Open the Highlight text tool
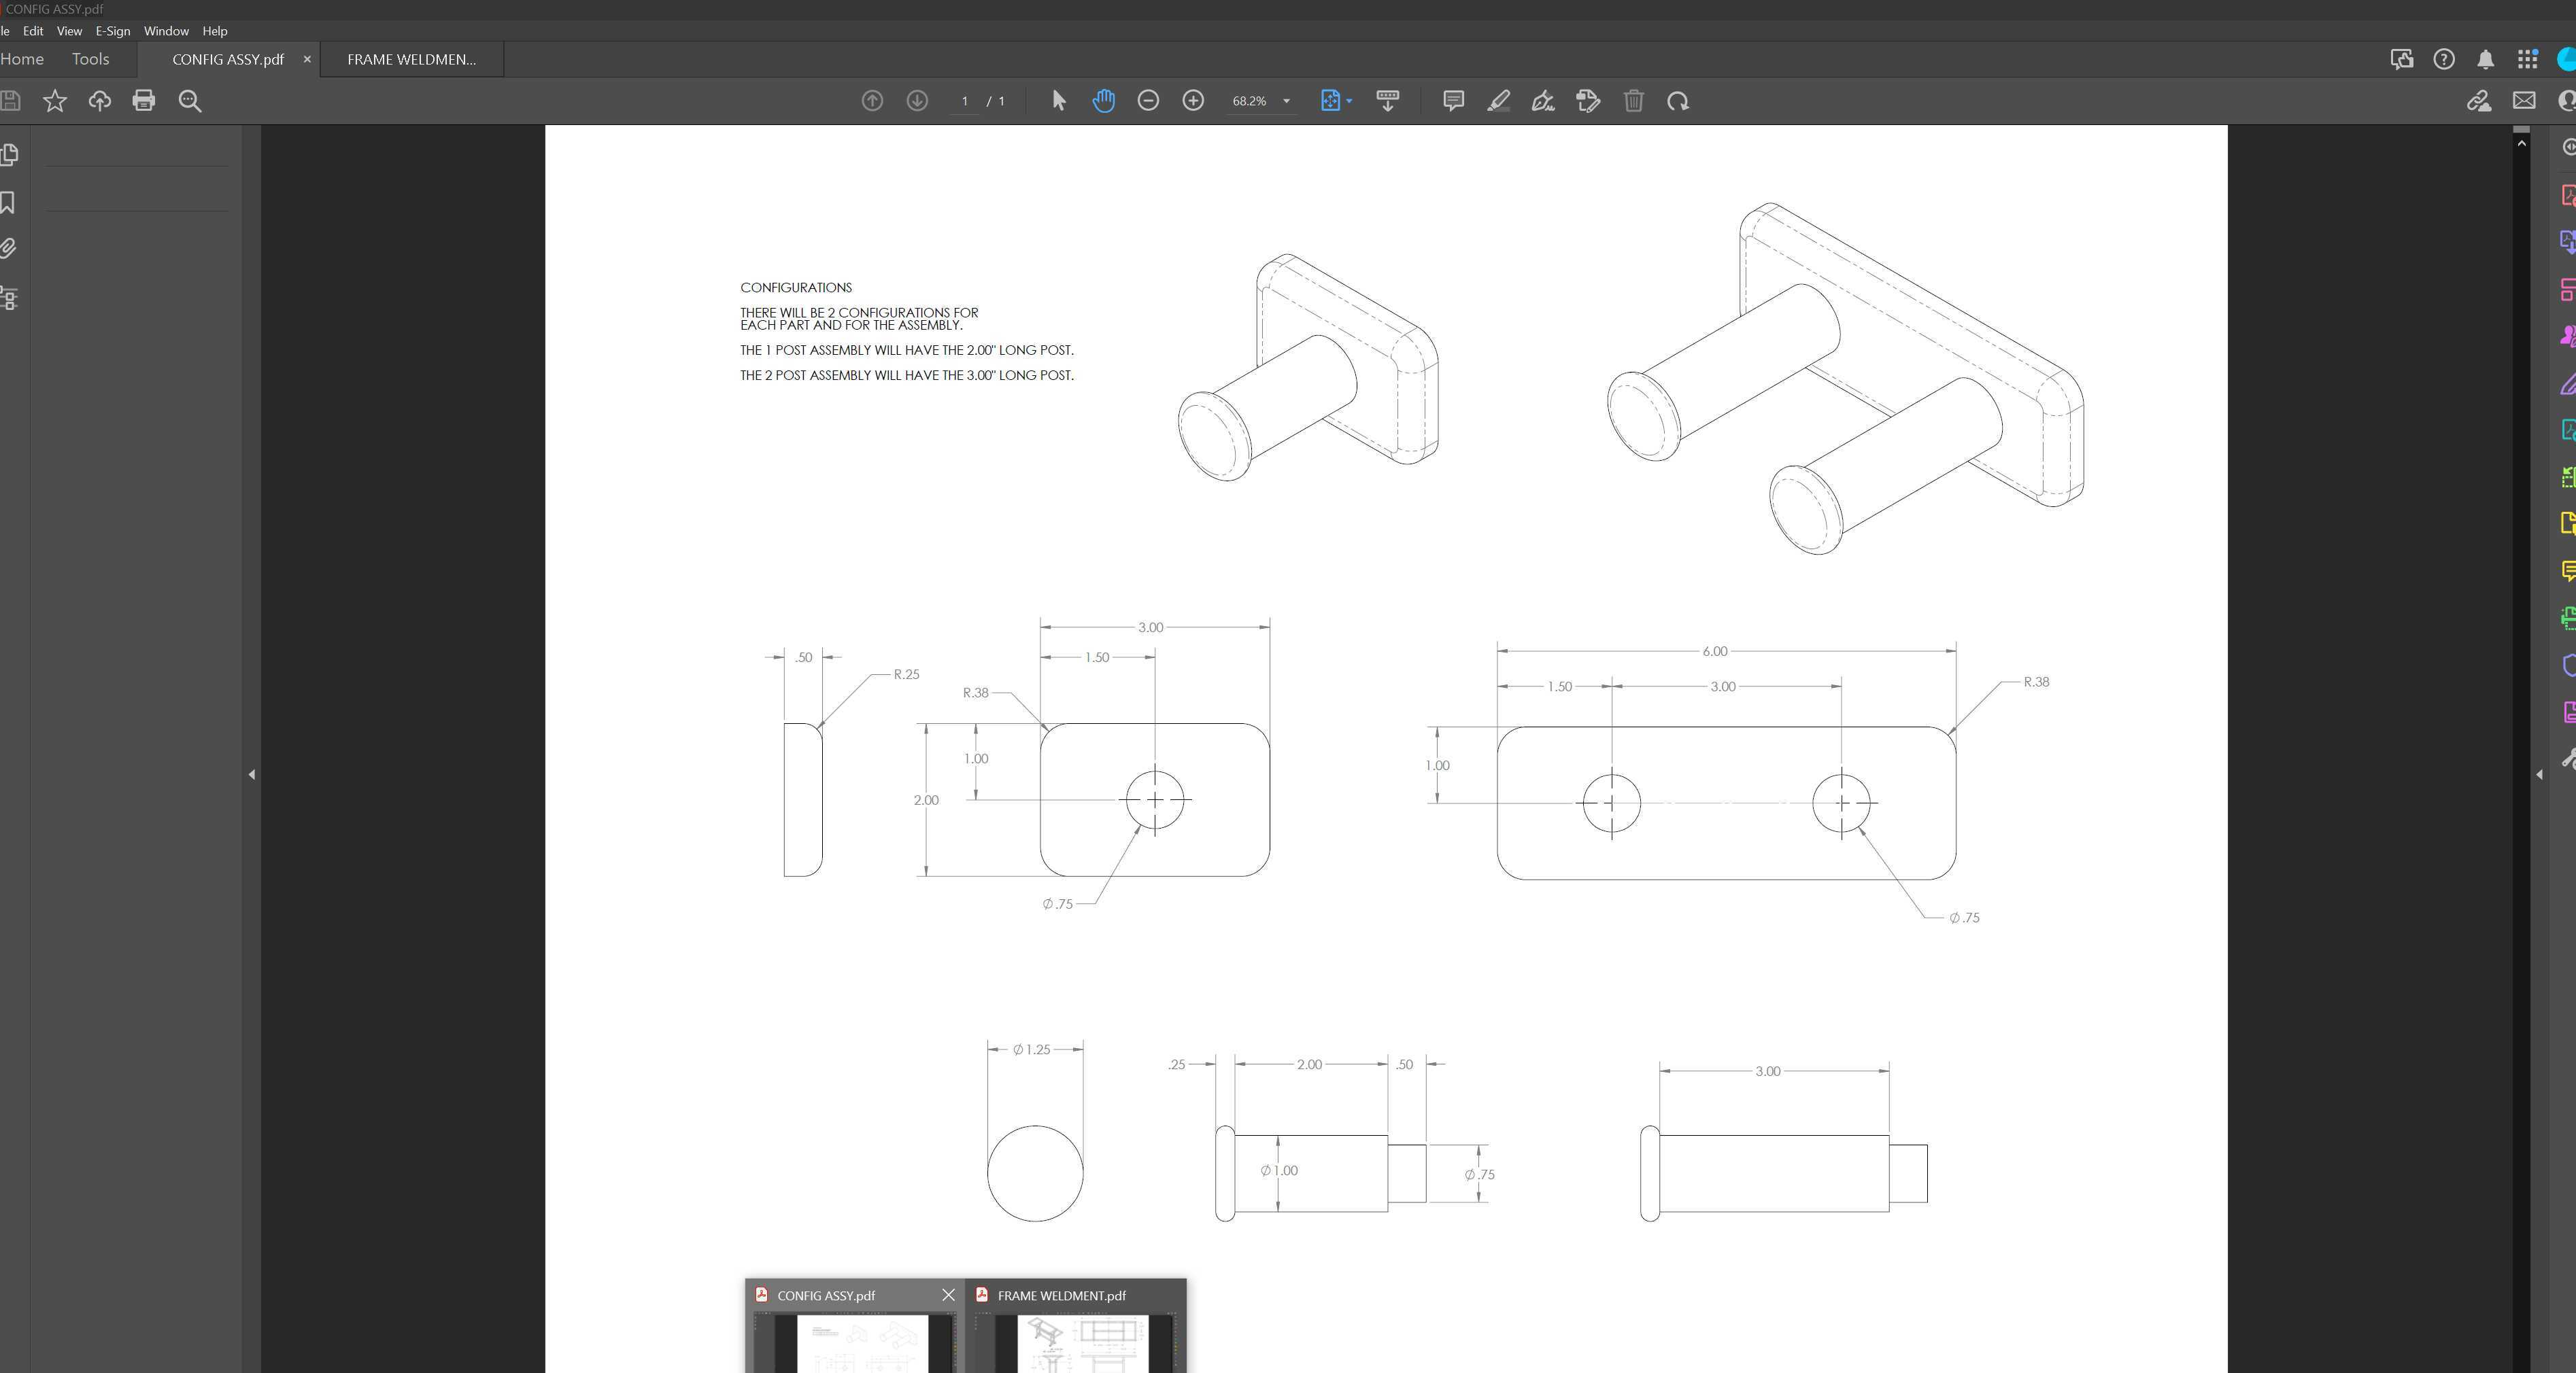The width and height of the screenshot is (2576, 1373). click(x=1497, y=101)
